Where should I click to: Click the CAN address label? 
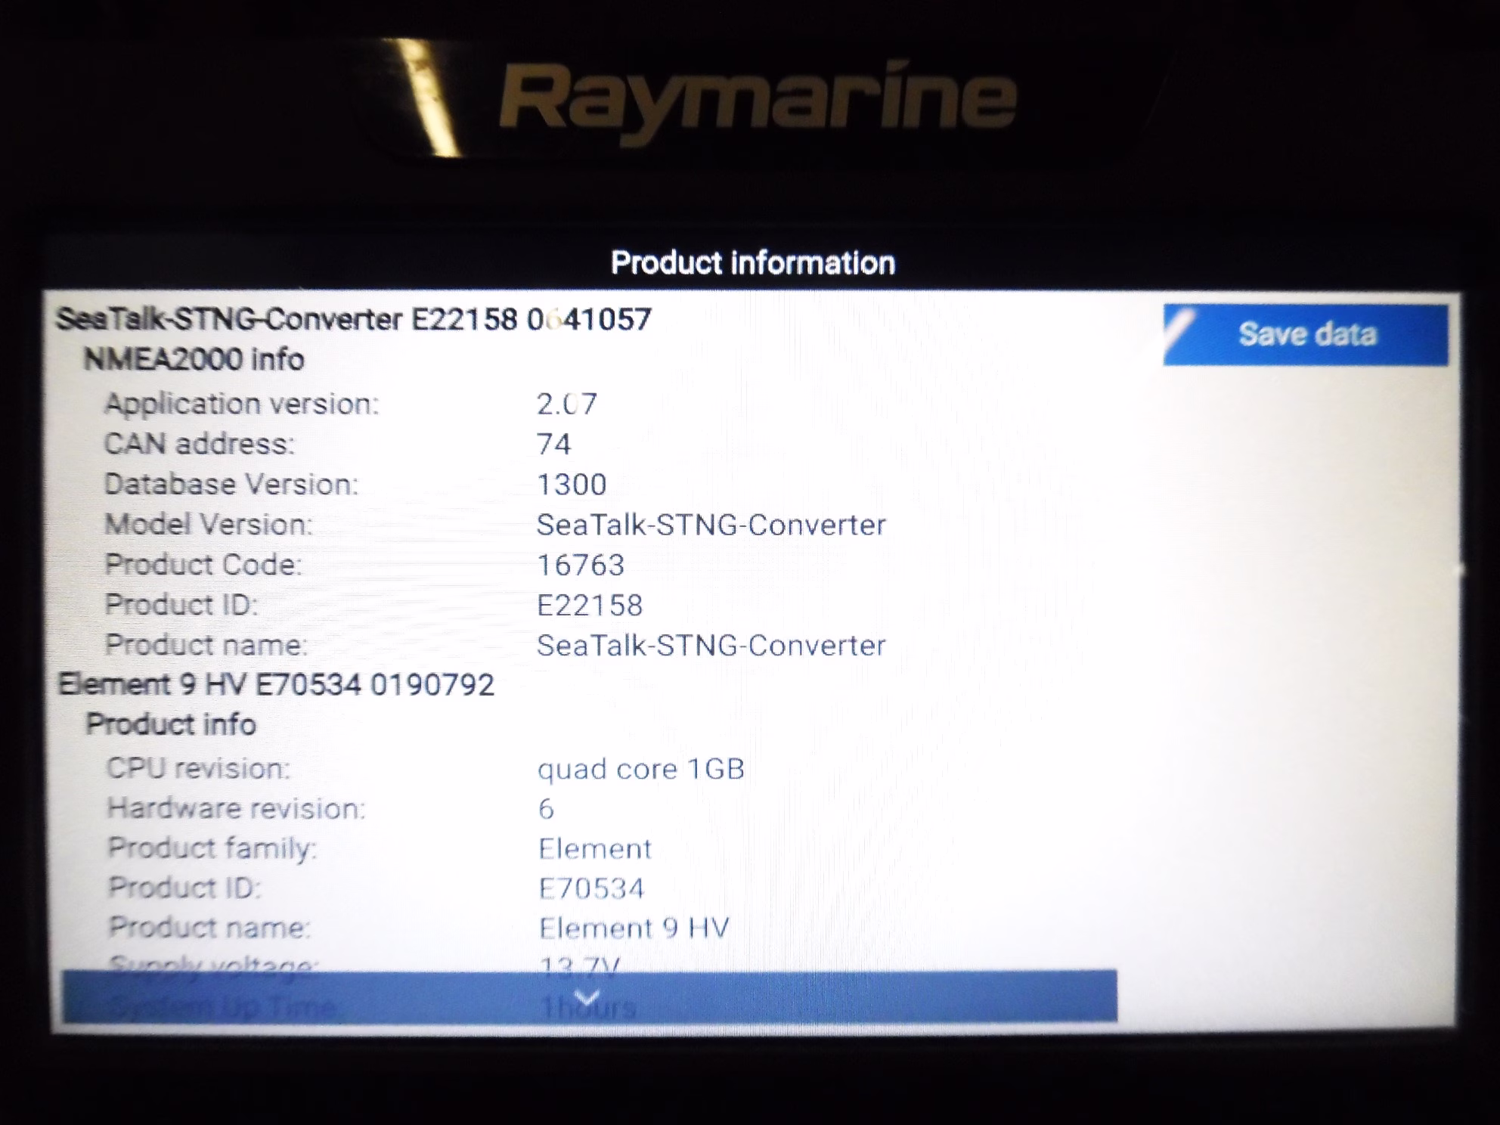coord(199,444)
